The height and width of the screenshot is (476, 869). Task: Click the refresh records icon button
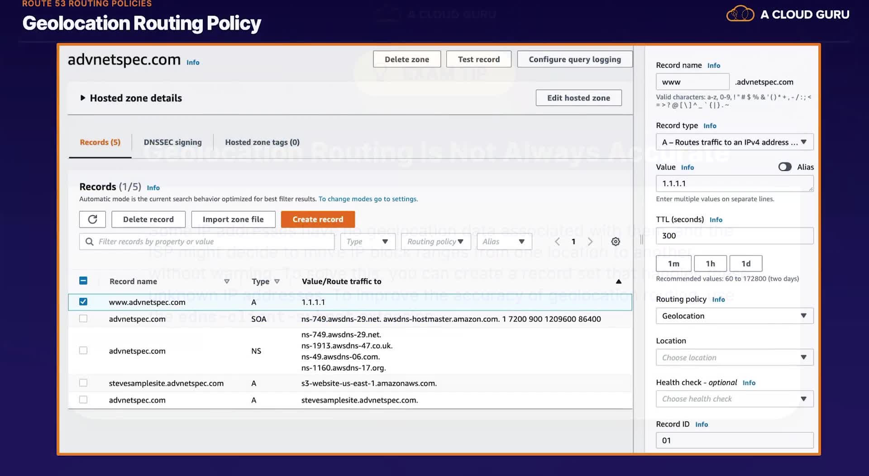click(92, 219)
